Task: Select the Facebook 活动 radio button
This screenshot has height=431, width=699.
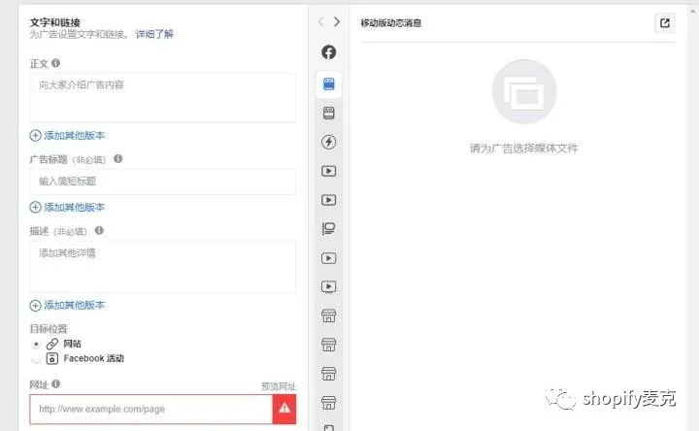Action: coord(36,359)
